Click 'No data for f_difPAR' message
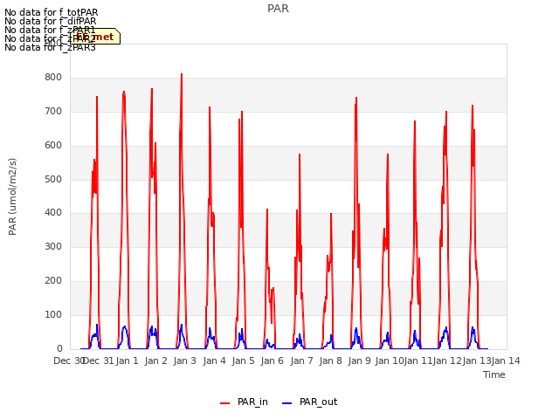Viewport: 559px width, 419px height. click(x=51, y=21)
